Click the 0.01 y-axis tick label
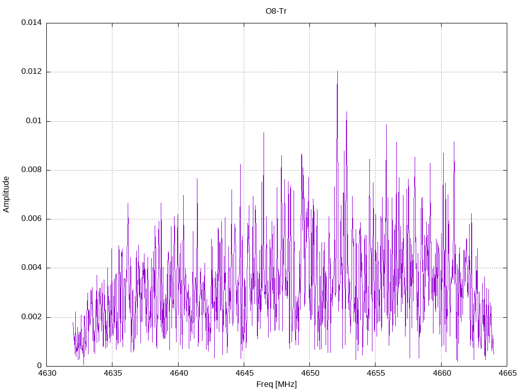Viewport: 521px width, 391px height. click(x=34, y=121)
